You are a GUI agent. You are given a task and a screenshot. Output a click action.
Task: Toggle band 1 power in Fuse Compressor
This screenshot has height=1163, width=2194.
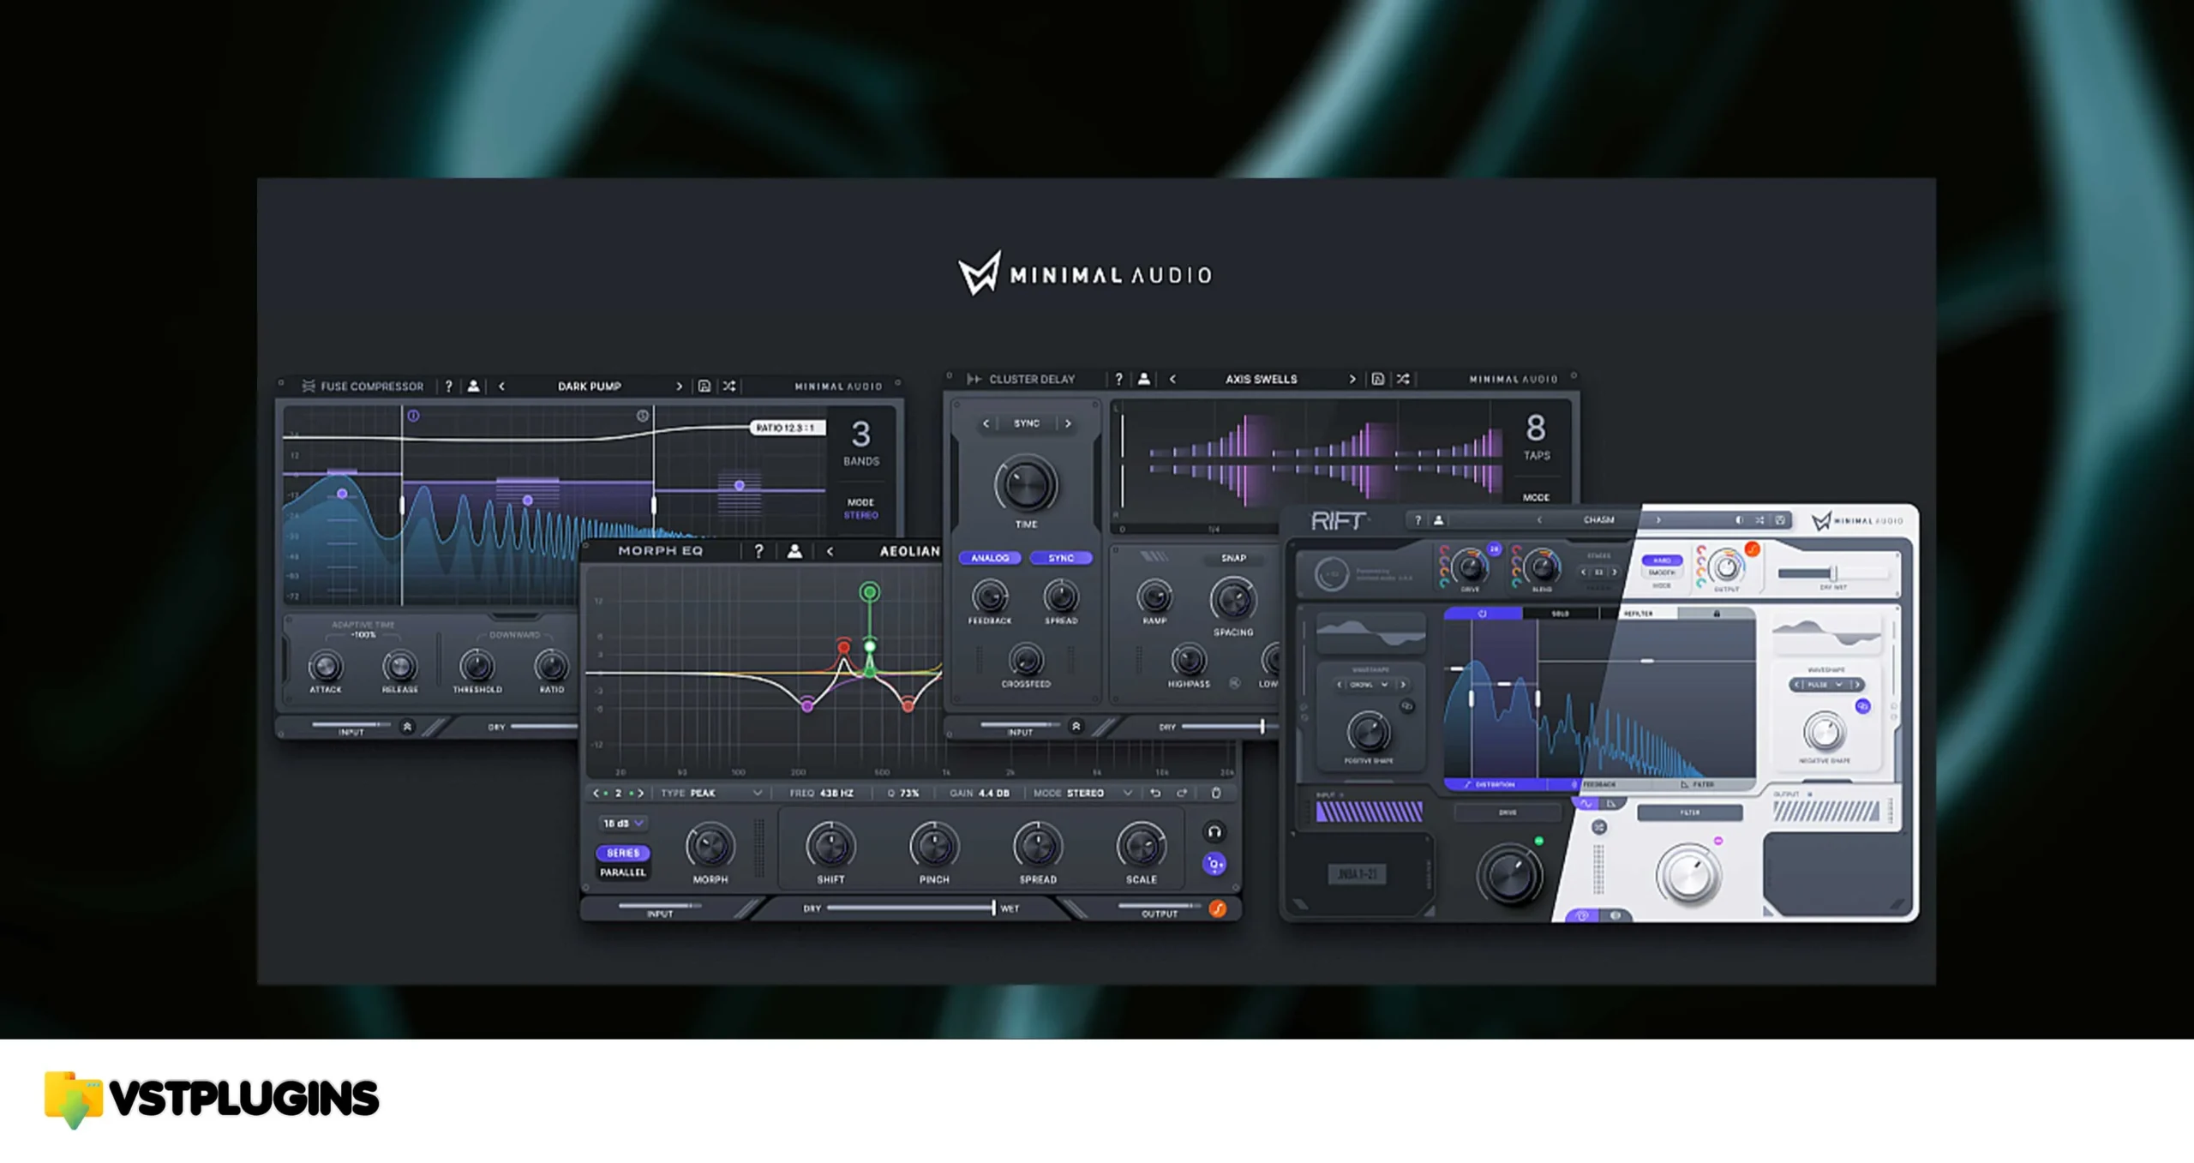tap(413, 416)
